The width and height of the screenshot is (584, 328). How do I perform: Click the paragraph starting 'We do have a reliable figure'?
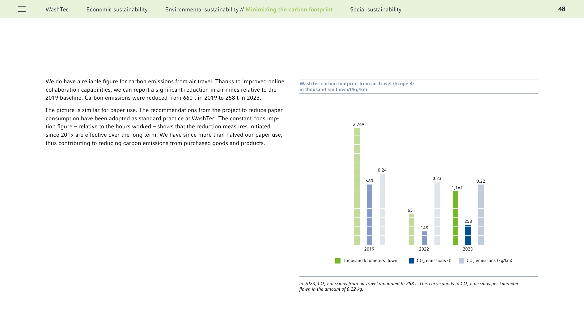[165, 90]
